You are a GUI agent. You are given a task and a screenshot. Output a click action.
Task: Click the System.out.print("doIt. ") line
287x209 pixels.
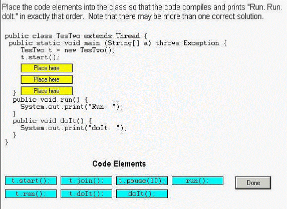[x=74, y=128]
